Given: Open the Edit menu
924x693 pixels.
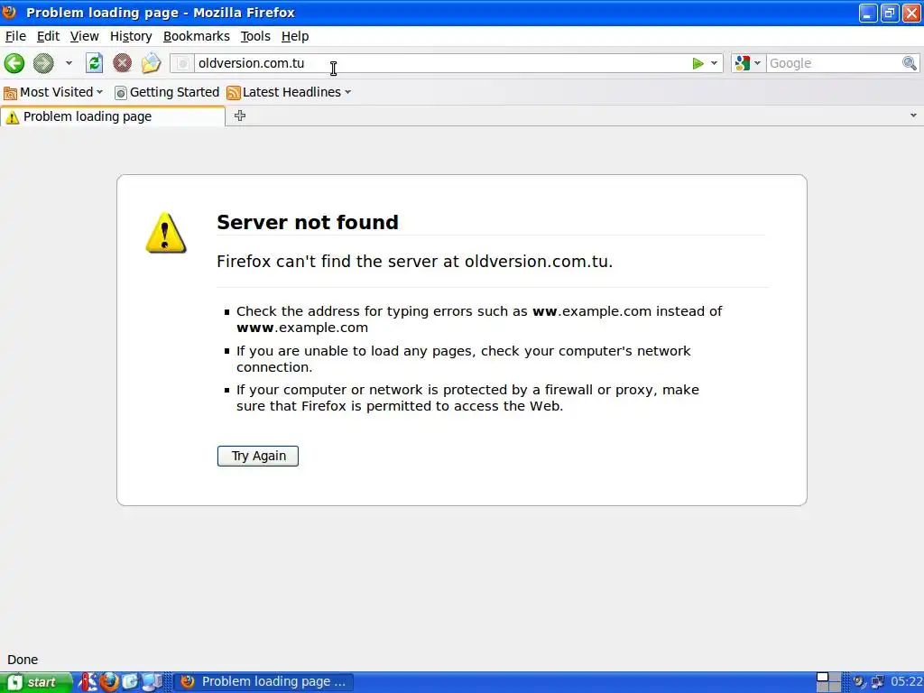Looking at the screenshot, I should (x=48, y=36).
